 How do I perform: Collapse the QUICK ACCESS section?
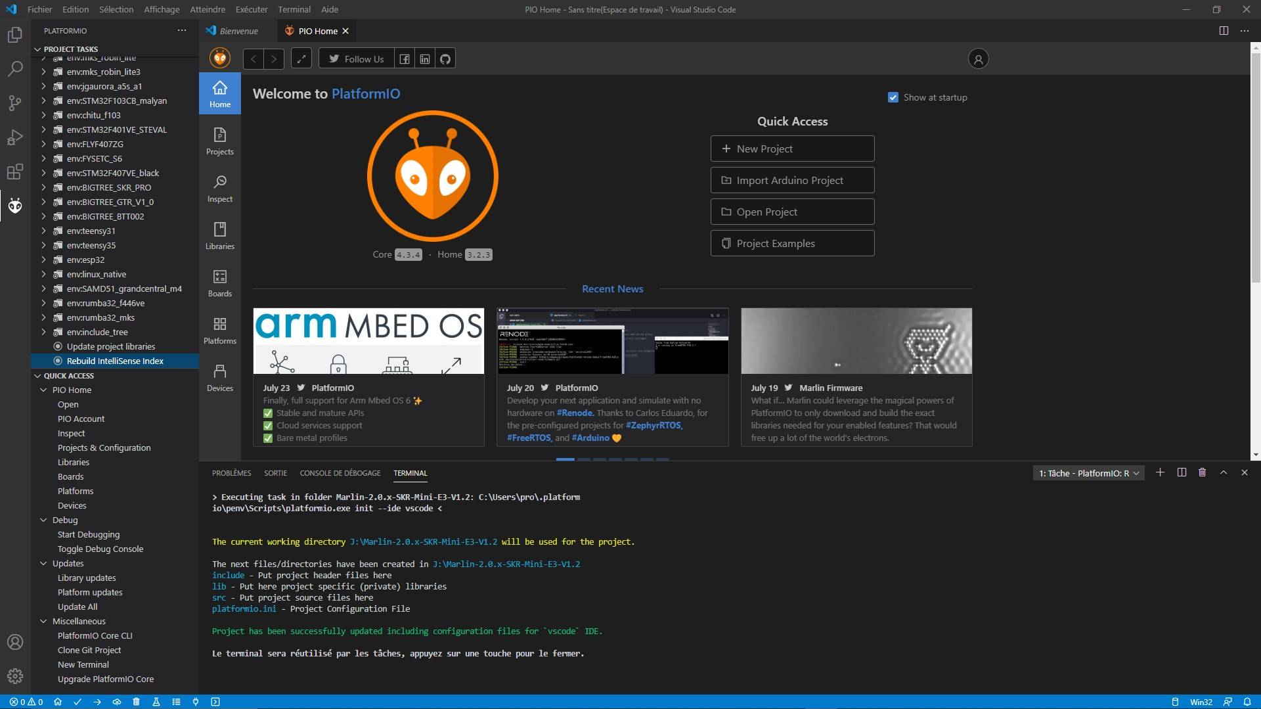37,376
